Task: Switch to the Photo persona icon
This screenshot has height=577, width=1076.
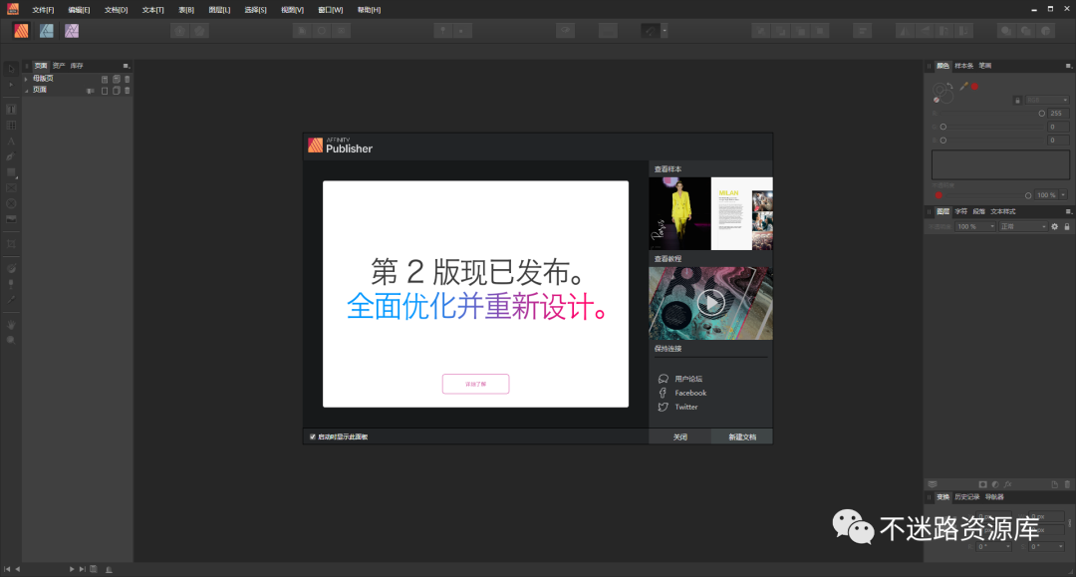Action: [x=72, y=31]
